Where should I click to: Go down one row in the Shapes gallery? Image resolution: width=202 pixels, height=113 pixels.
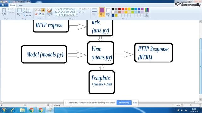click(77, 12)
